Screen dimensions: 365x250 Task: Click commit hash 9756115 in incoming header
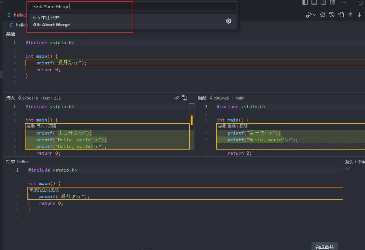(30, 98)
